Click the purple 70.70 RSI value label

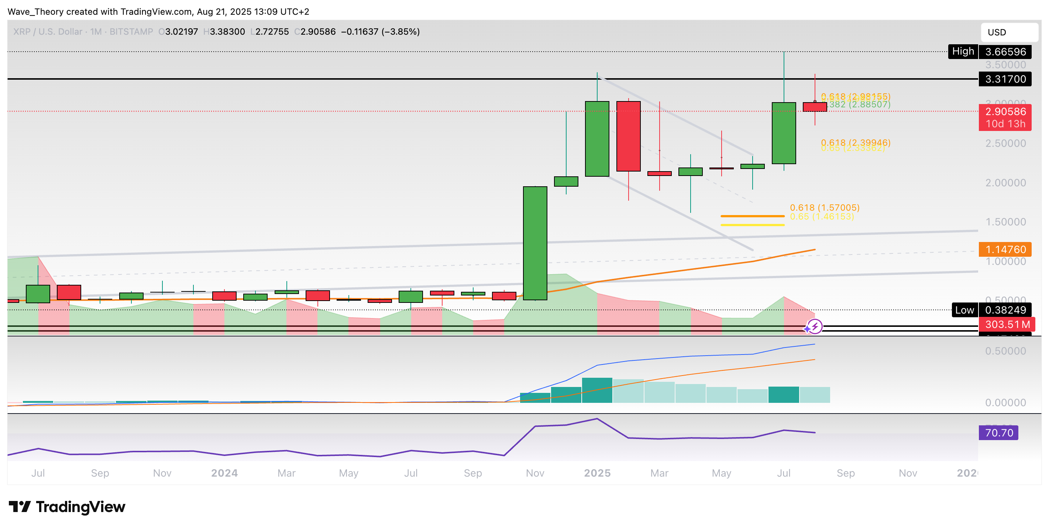click(x=998, y=433)
